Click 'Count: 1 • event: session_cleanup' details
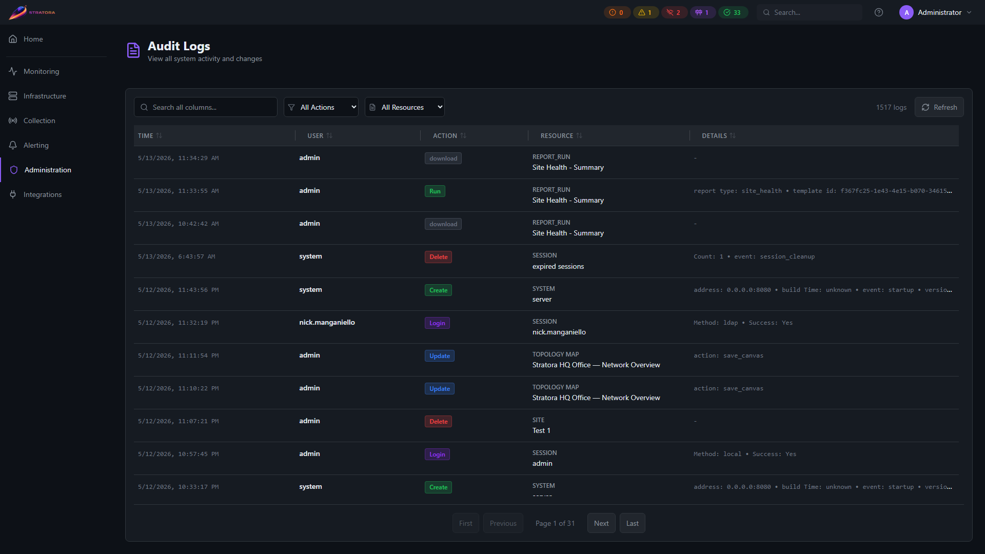The width and height of the screenshot is (985, 554). tap(754, 256)
